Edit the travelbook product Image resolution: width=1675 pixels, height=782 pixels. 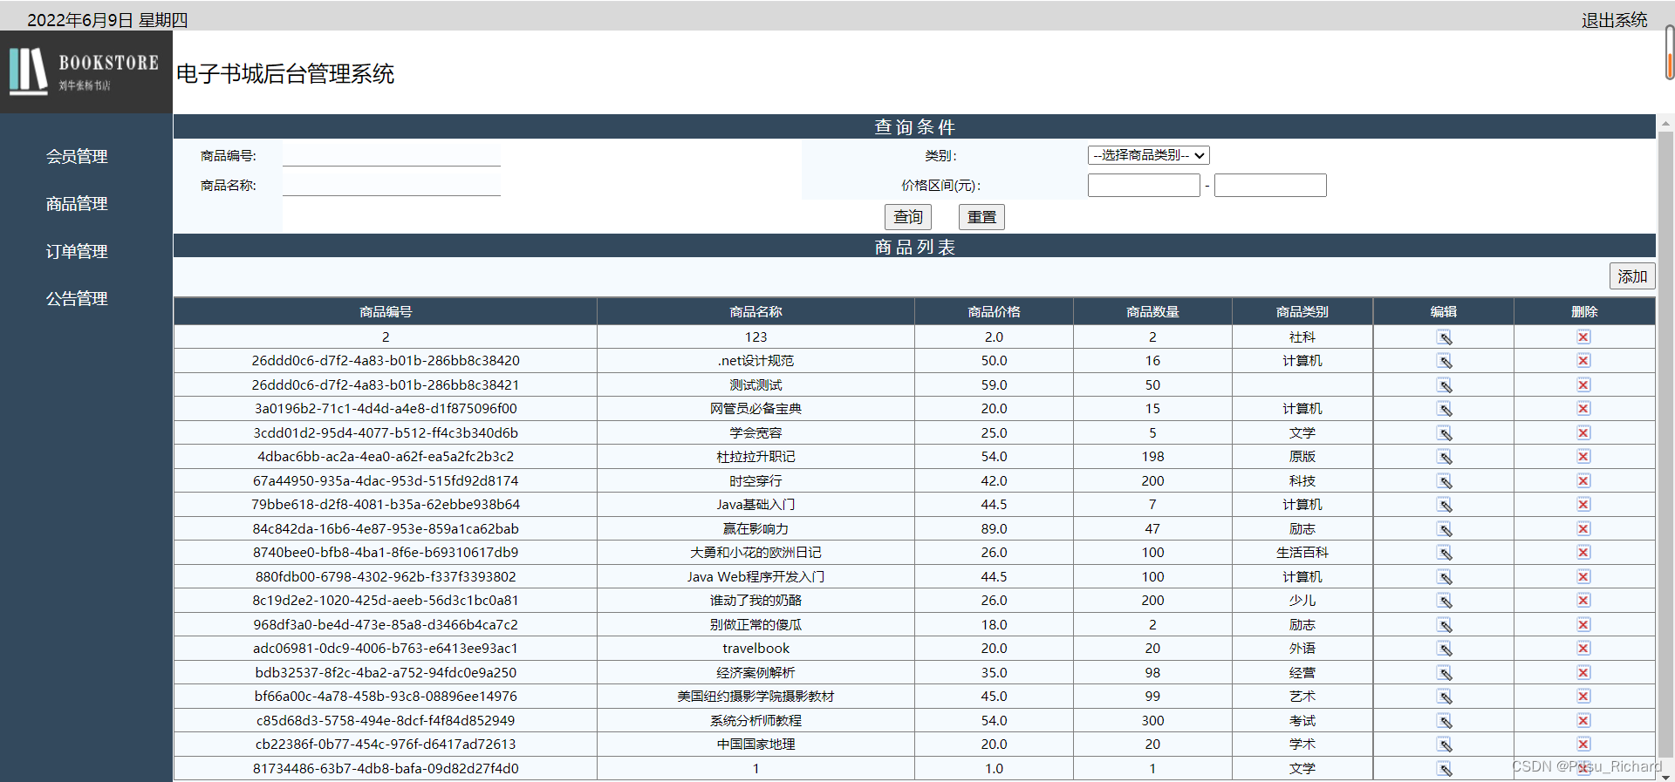click(x=1445, y=649)
